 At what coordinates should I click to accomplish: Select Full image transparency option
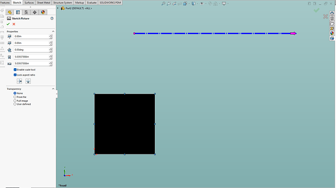pos(15,100)
